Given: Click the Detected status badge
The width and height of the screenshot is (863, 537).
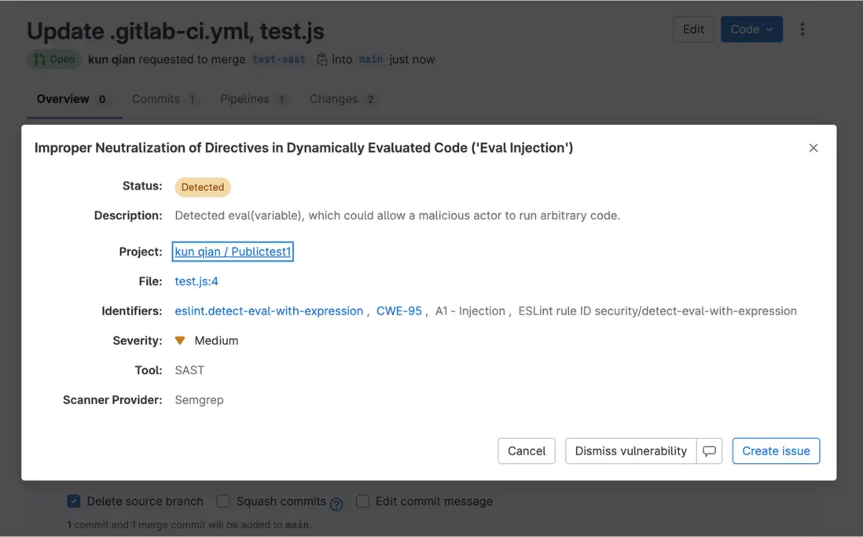Looking at the screenshot, I should click(202, 187).
